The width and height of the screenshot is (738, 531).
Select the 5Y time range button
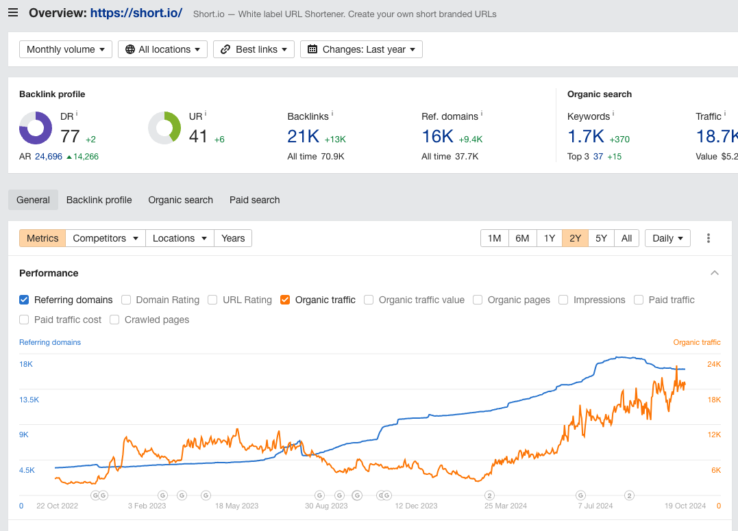click(601, 238)
